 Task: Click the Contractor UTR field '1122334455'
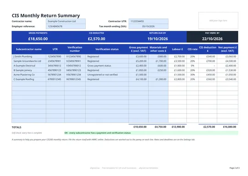(148, 21)
